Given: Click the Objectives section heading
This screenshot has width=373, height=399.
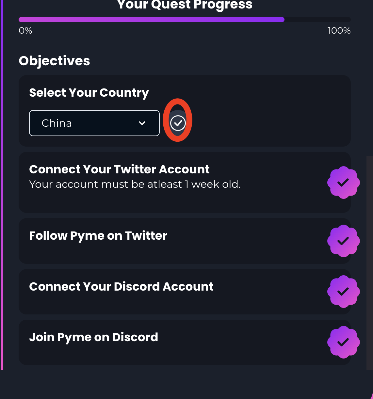Looking at the screenshot, I should tap(54, 61).
